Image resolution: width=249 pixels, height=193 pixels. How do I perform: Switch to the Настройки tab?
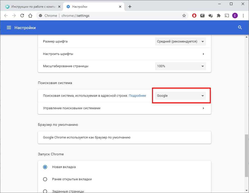point(94,7)
